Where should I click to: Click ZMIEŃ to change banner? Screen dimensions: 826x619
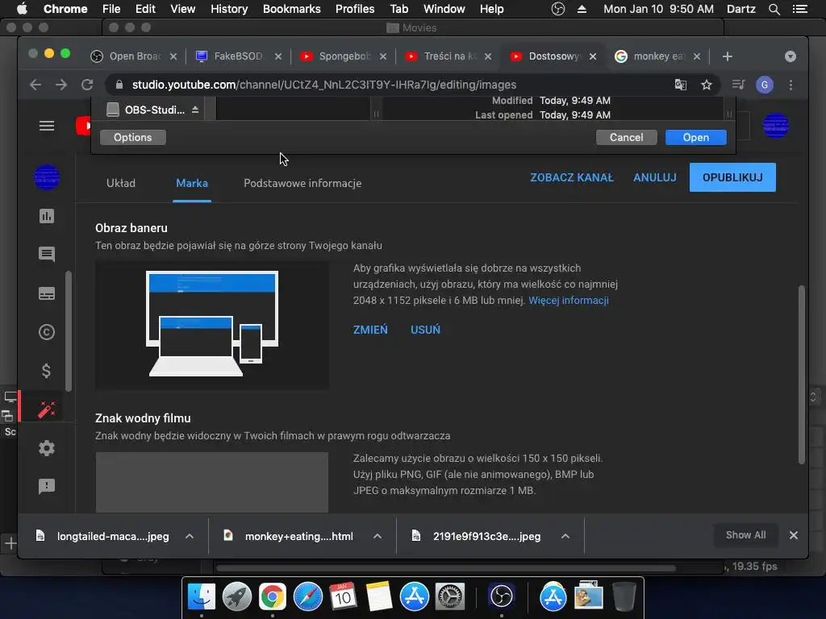click(x=370, y=330)
